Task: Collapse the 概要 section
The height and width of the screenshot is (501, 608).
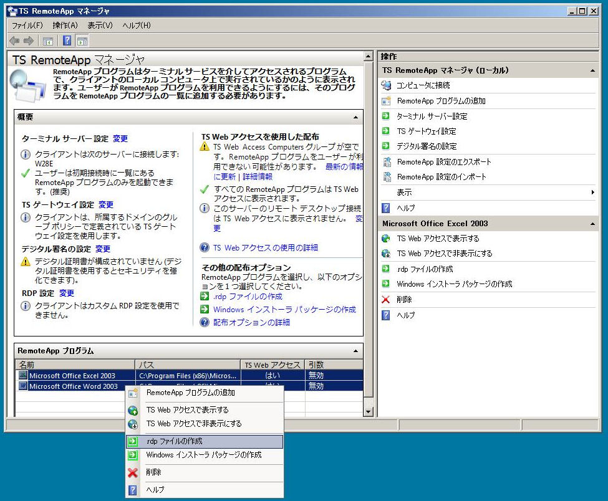Action: coord(355,117)
